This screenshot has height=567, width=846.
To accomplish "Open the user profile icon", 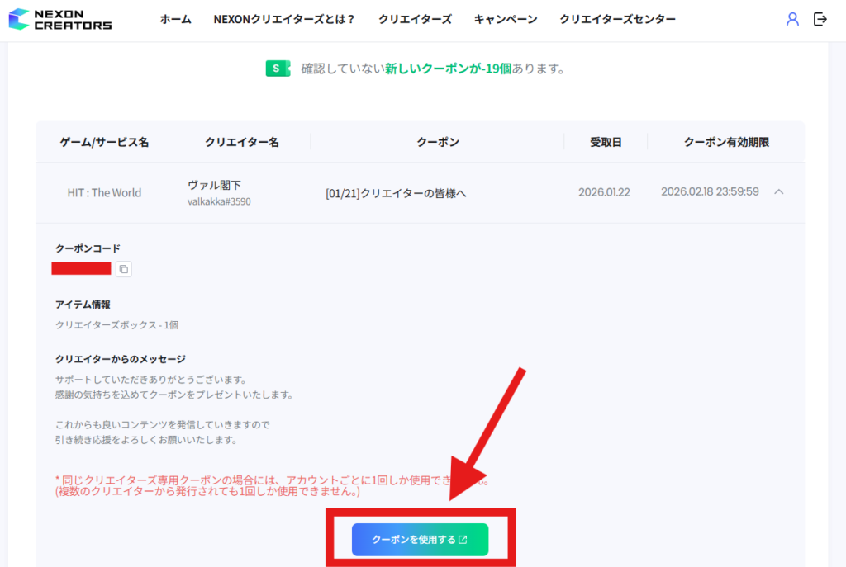I will coord(792,19).
